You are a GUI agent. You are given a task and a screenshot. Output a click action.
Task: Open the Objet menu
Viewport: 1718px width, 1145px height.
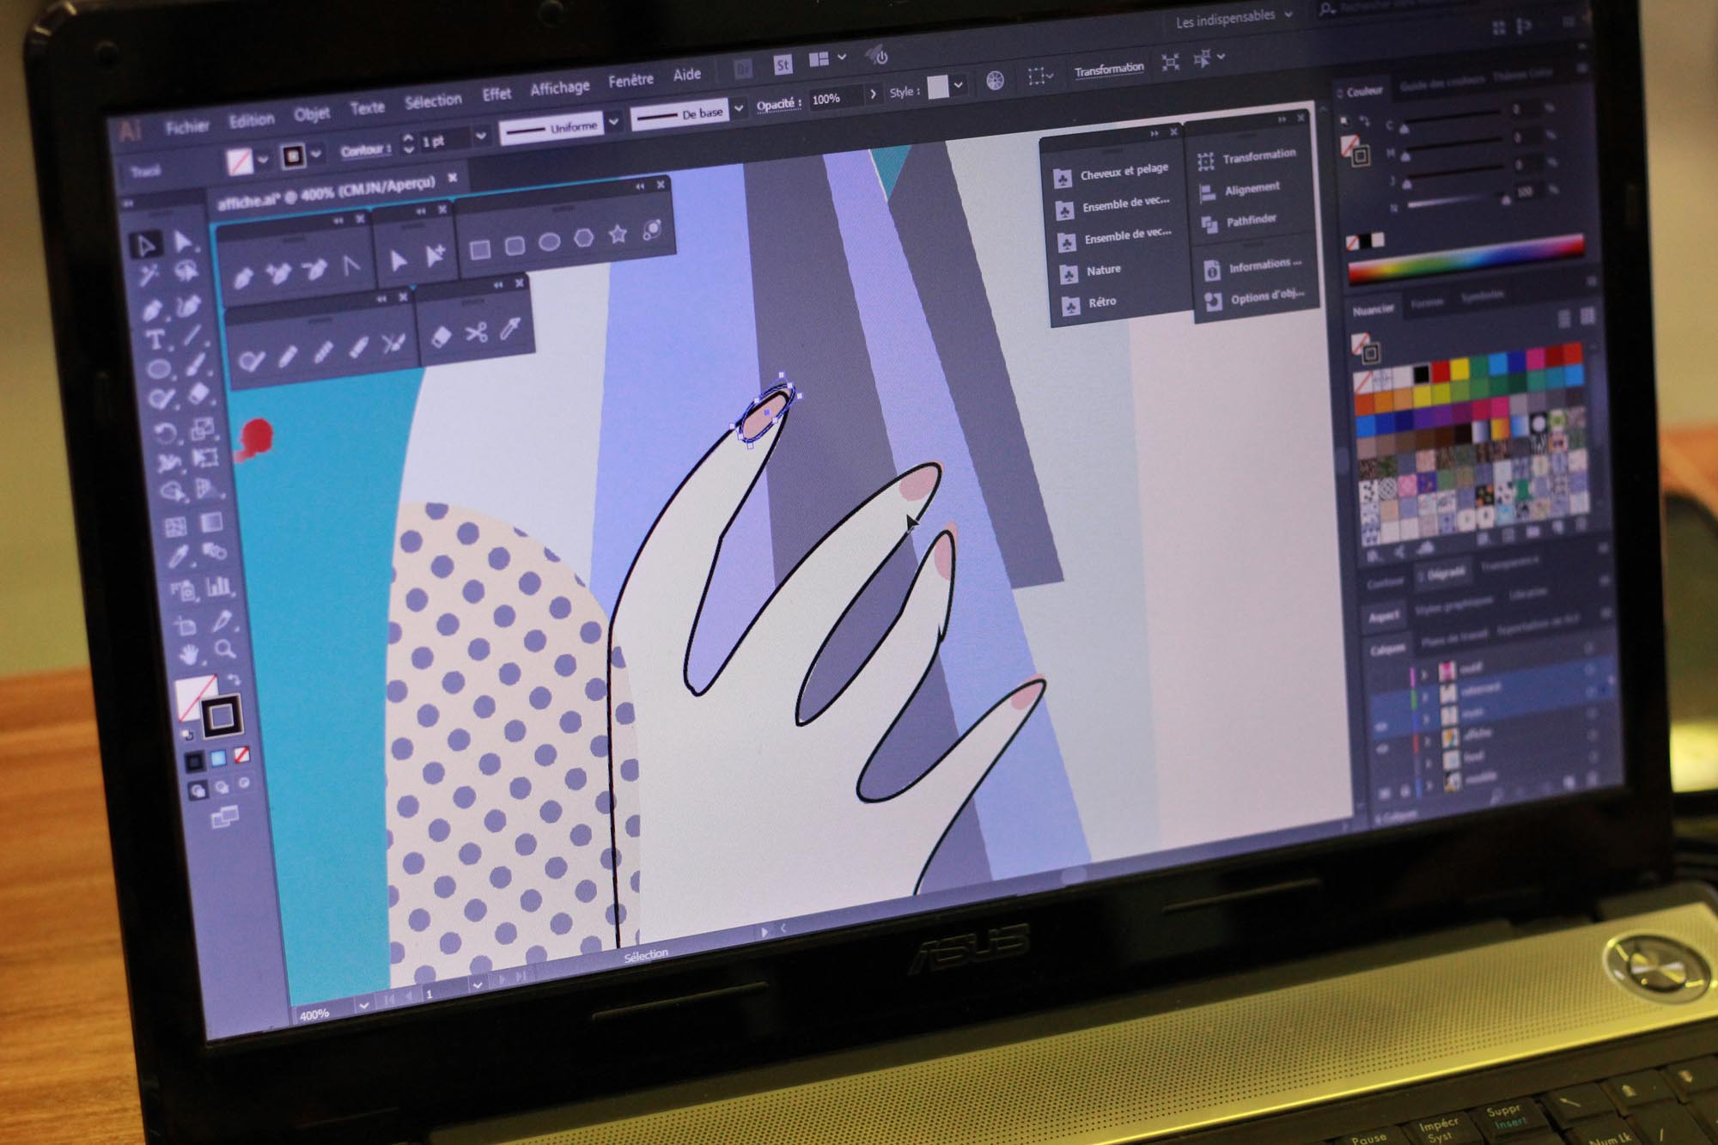coord(312,113)
